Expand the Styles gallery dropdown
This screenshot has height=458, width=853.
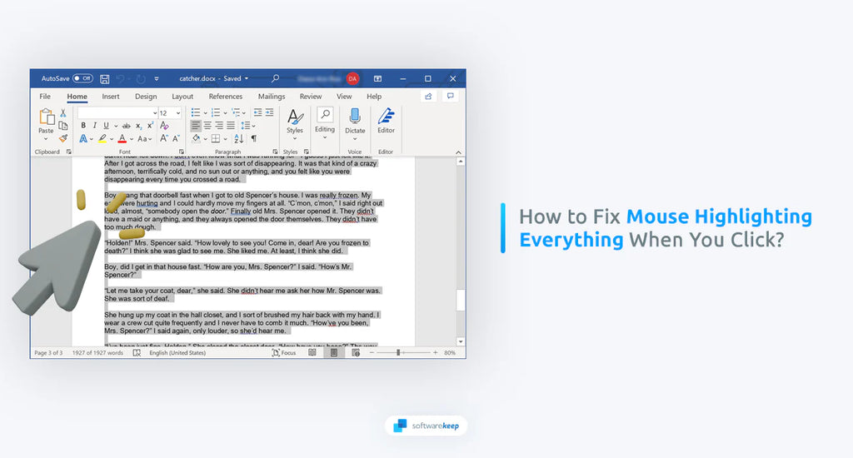(295, 138)
